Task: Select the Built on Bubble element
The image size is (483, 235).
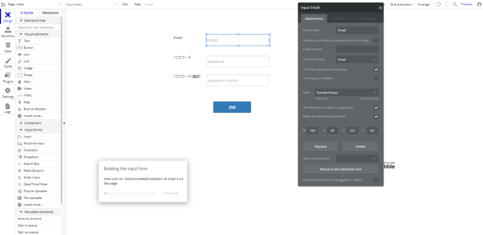Action: 38,109
